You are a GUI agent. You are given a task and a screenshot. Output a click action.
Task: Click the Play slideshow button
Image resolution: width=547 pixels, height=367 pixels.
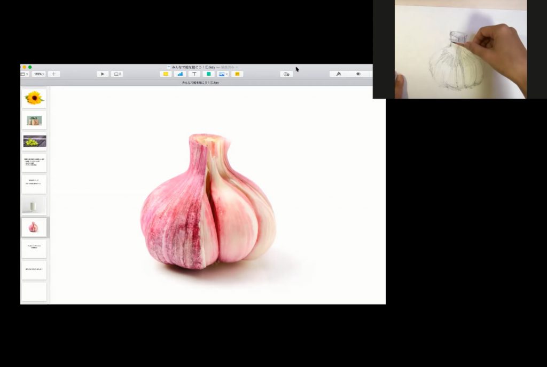103,74
